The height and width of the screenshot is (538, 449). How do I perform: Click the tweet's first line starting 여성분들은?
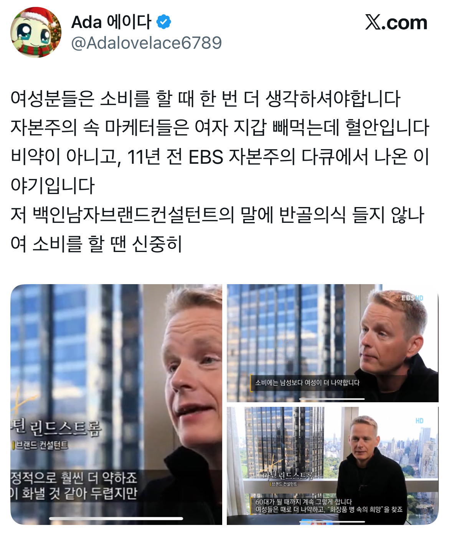click(x=206, y=99)
